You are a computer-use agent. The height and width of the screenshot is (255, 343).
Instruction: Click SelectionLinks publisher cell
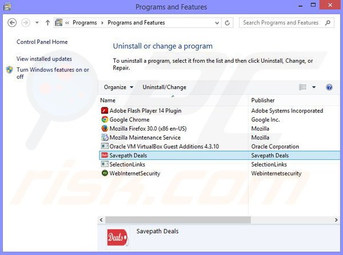point(269,164)
